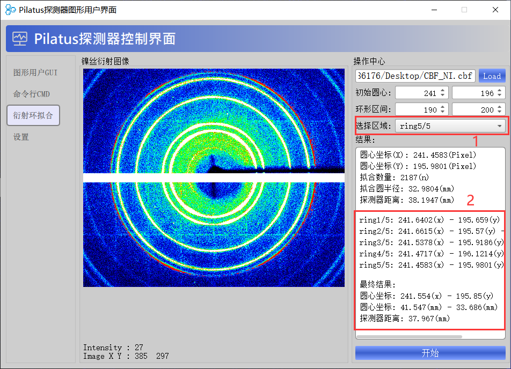Click the nickel wire diffraction image
The height and width of the screenshot is (369, 511).
click(x=214, y=178)
